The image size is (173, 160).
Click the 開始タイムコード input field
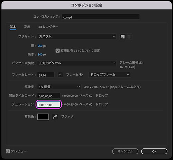[x=48, y=96]
